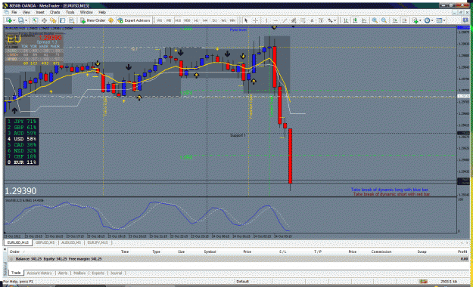
Task: Expand the Profiles dropdown arrow
Action: coord(26,20)
